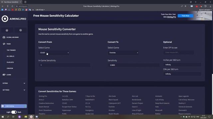Open Windows Start menu
This screenshot has width=213, height=119.
(3, 117)
